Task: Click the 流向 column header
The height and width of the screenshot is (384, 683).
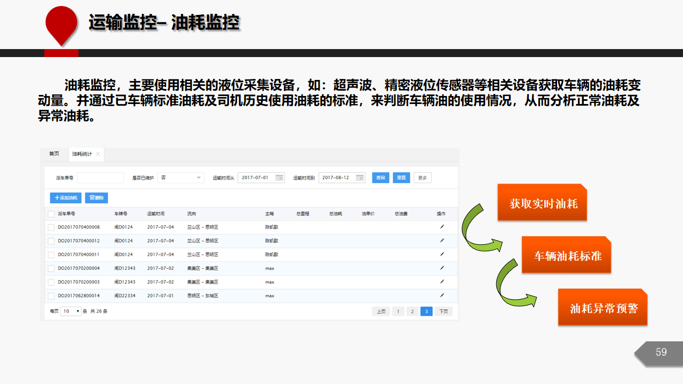Action: point(192,213)
